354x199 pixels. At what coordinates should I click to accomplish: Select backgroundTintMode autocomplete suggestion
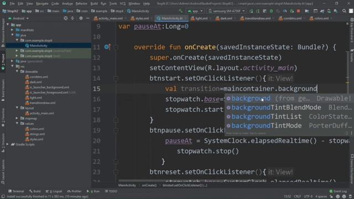tap(289, 125)
